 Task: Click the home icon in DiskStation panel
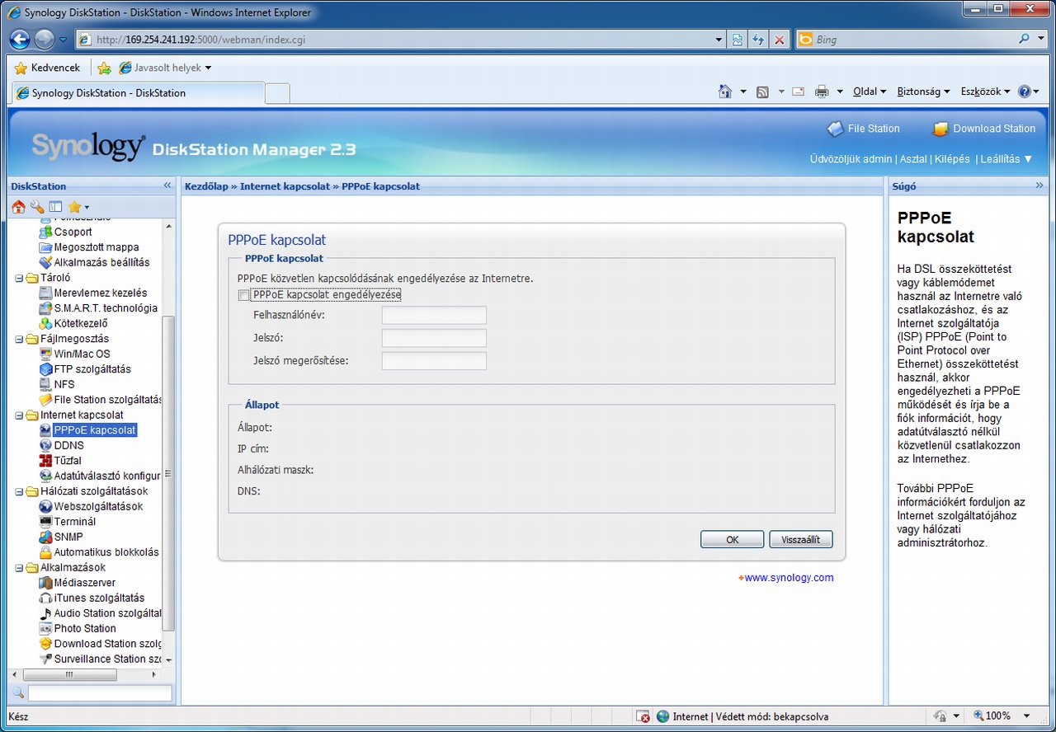19,207
